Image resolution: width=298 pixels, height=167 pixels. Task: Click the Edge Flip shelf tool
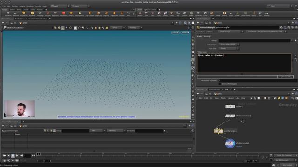(106, 13)
